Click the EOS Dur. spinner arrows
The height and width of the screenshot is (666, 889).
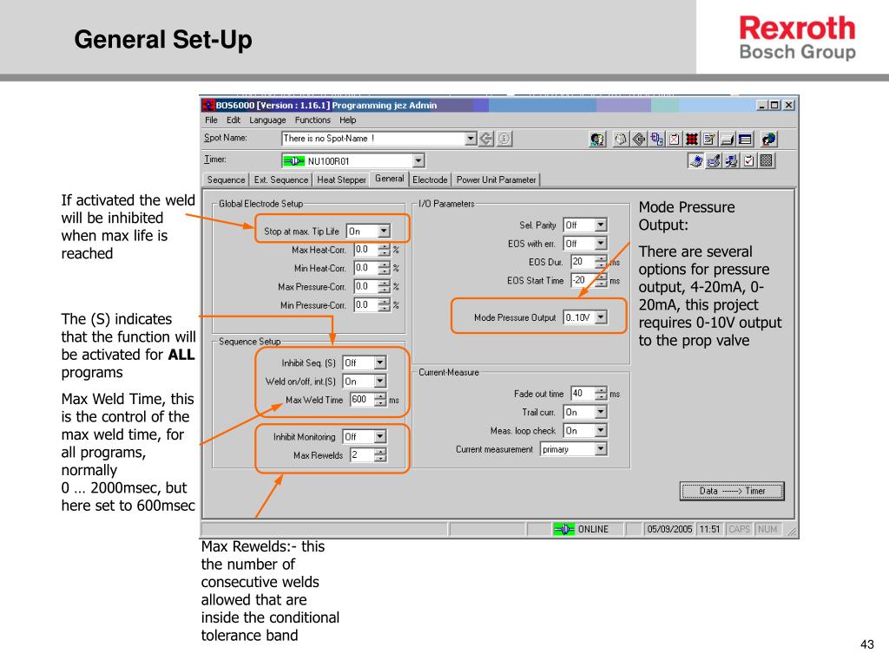601,262
